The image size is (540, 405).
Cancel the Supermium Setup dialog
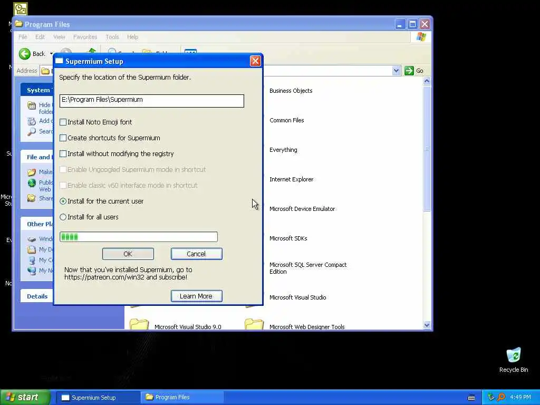tap(196, 254)
